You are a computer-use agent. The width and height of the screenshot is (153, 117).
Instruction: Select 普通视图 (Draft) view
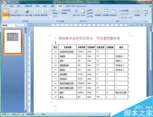(44, 13)
